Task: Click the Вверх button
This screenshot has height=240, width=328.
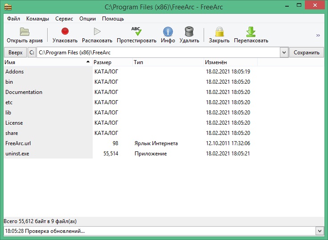Action: [x=16, y=52]
